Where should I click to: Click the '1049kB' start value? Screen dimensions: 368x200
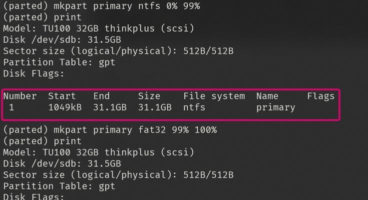point(65,107)
